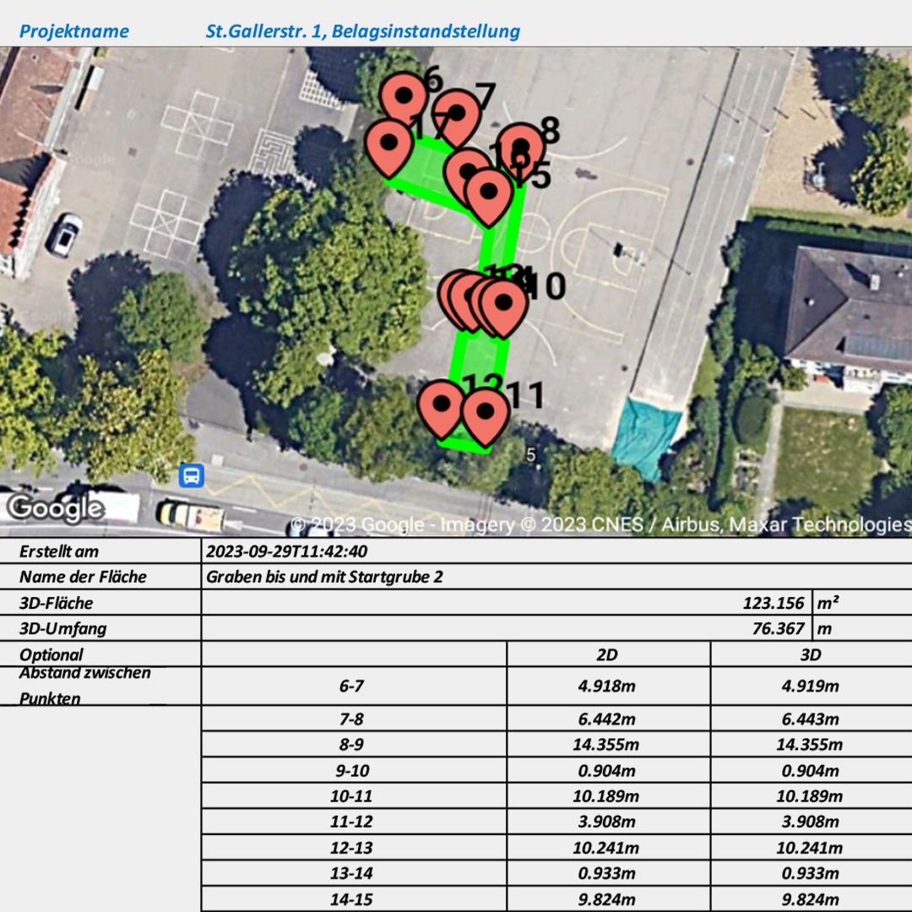
Task: Select the 3D column header
Action: (x=811, y=654)
